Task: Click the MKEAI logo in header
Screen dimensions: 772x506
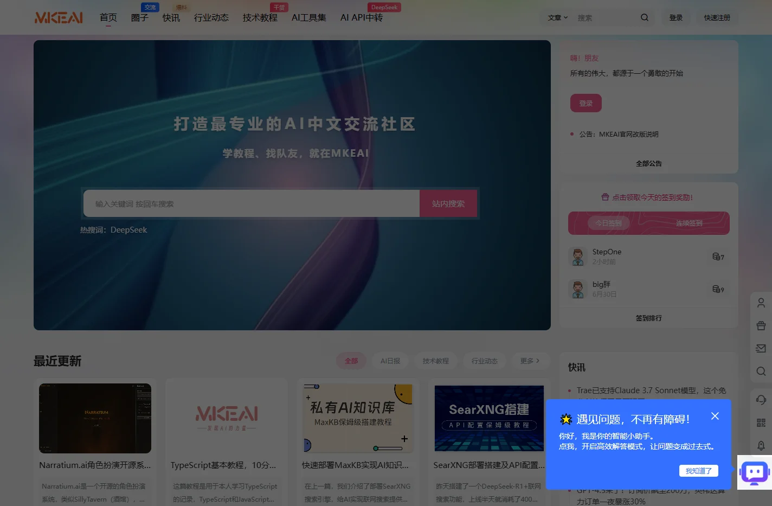Action: (59, 18)
